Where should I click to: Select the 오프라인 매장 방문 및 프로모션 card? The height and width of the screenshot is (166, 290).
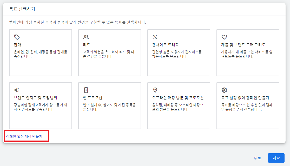tap(179, 105)
